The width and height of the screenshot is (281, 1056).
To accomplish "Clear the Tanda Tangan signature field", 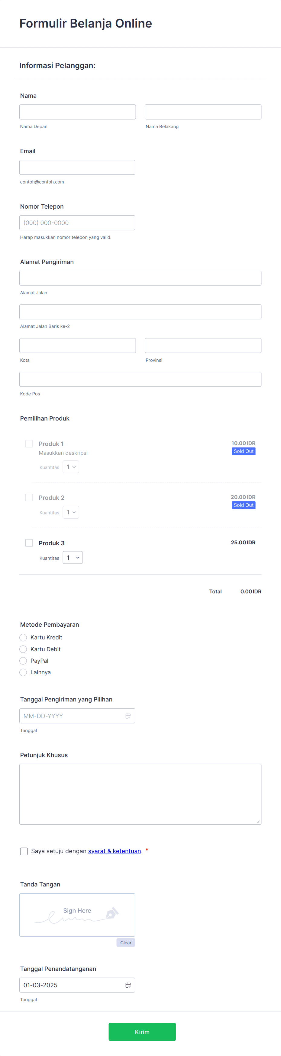I will (126, 942).
